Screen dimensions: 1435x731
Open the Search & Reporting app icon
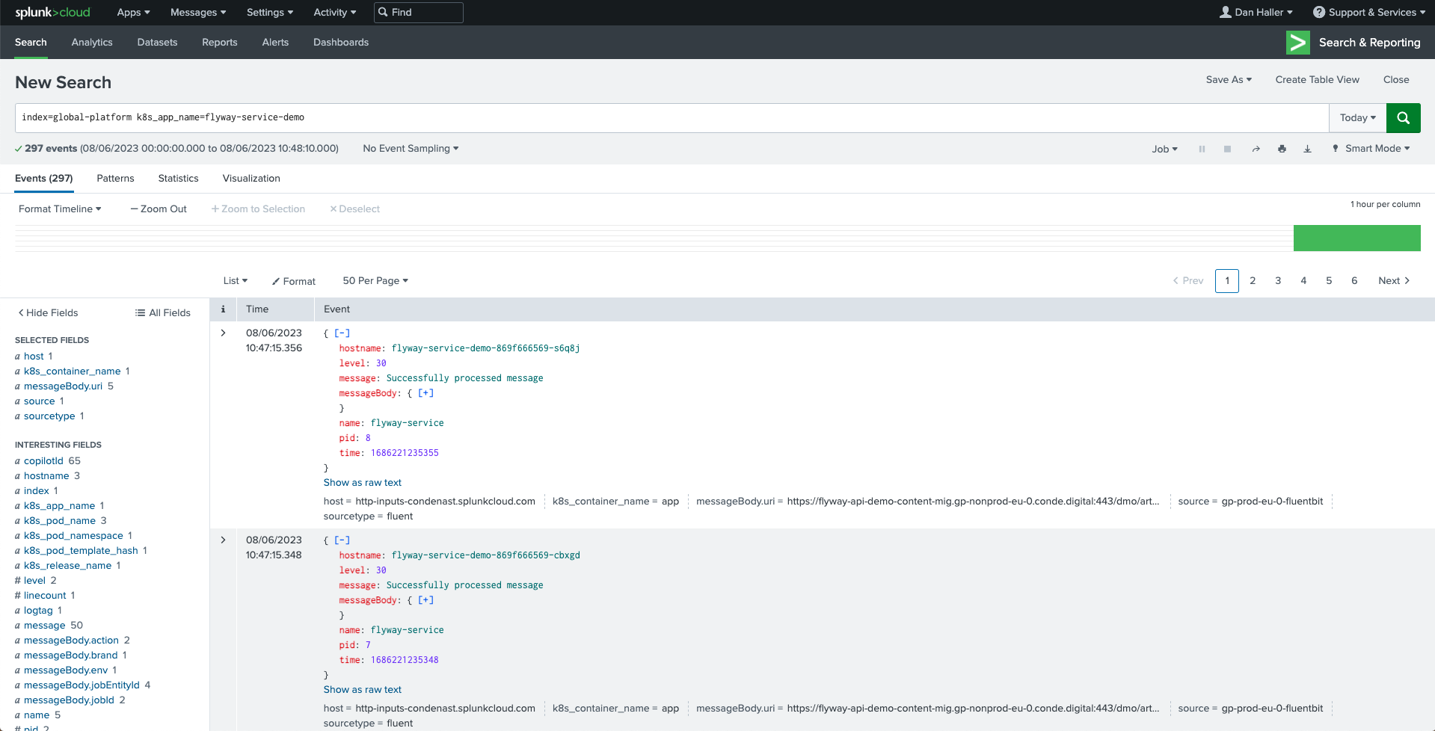tap(1297, 43)
